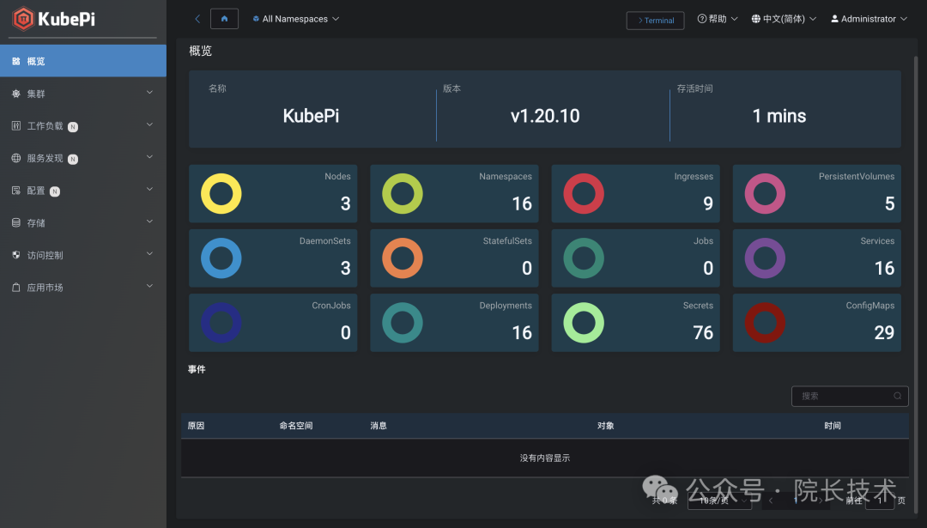The image size is (927, 528).
Task: Click the 命名空间 column header
Action: point(296,426)
